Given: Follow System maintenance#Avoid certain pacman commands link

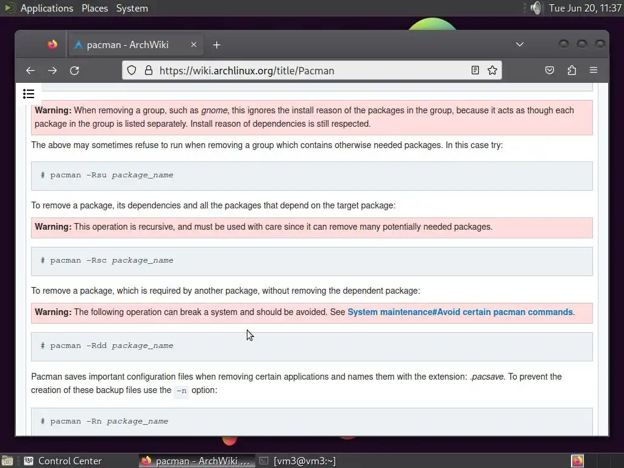Looking at the screenshot, I should click(460, 312).
